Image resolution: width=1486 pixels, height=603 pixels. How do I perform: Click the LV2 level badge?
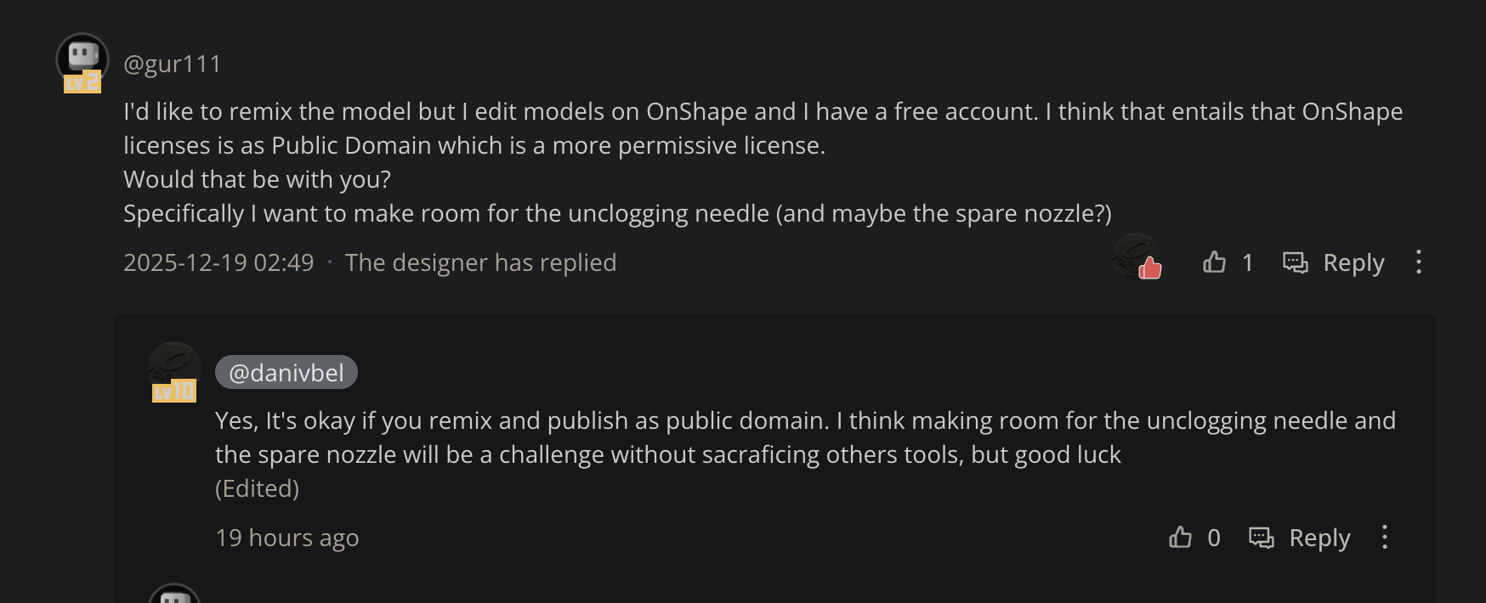[82, 82]
